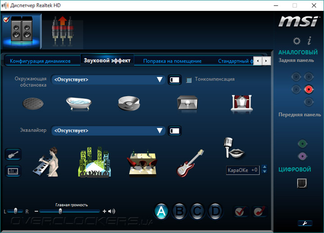
Task: Select the electric guitar Rock equalizer preset
Action: (x=190, y=163)
